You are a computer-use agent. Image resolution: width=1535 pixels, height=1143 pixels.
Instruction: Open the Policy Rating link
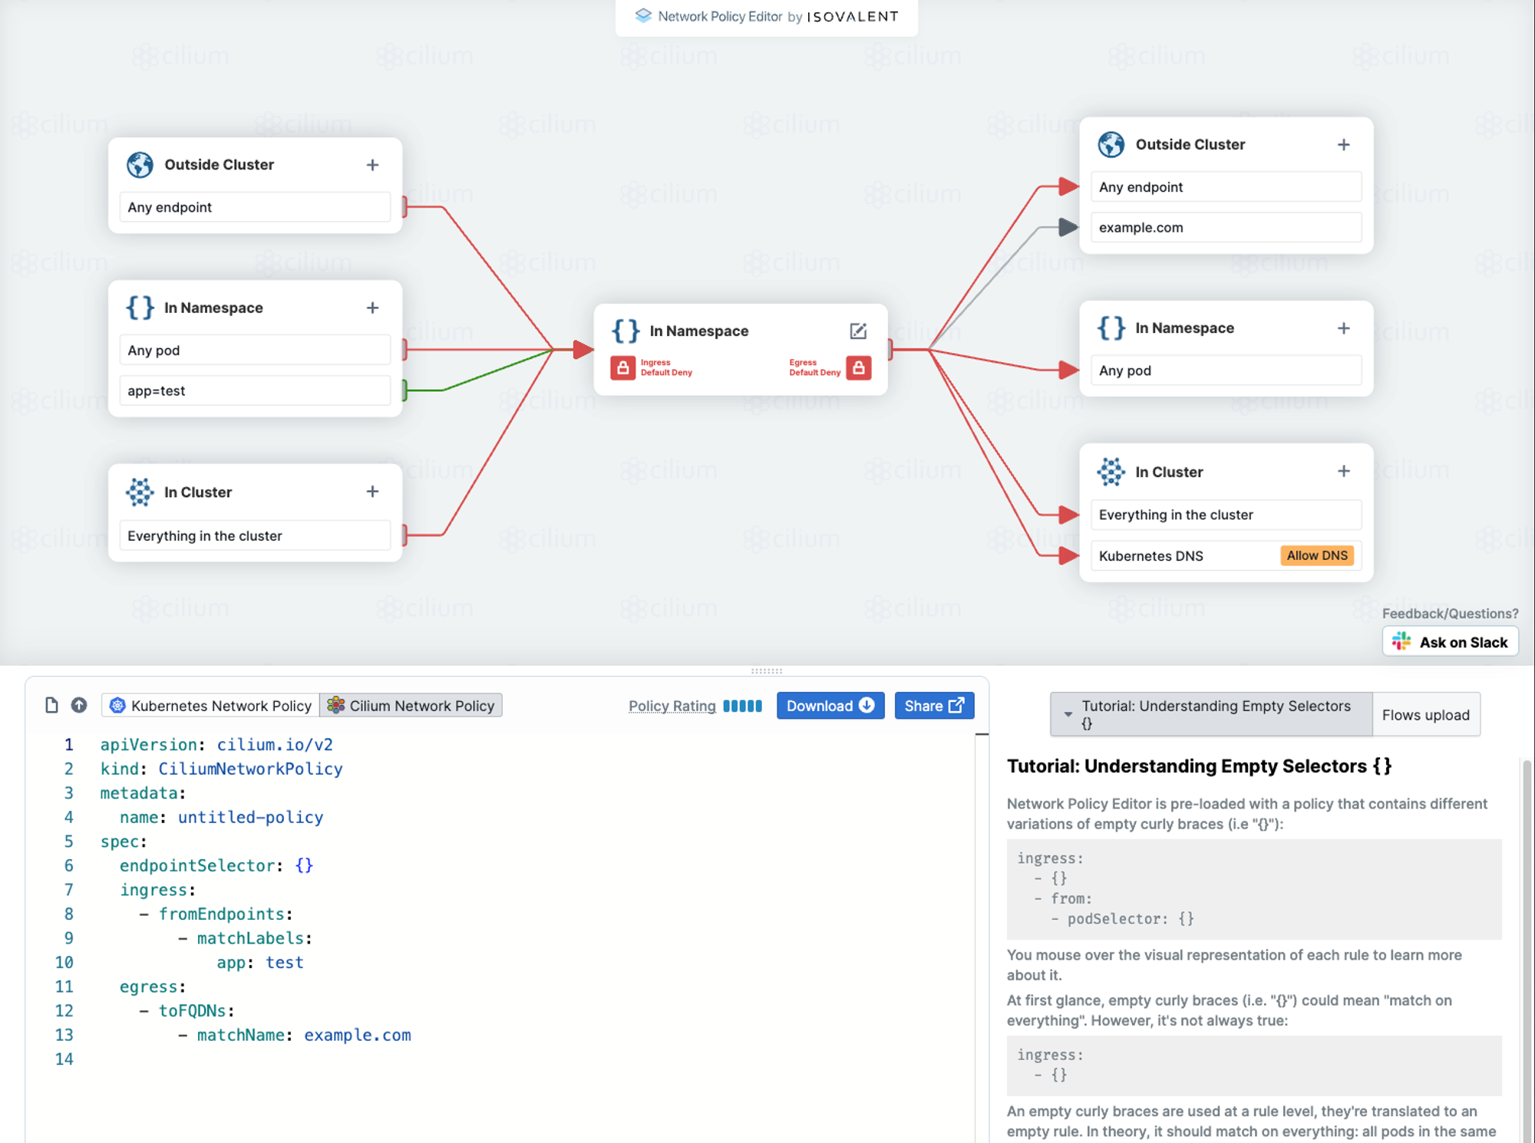672,706
